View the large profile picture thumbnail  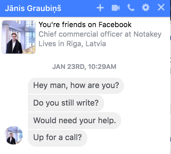click(19, 37)
